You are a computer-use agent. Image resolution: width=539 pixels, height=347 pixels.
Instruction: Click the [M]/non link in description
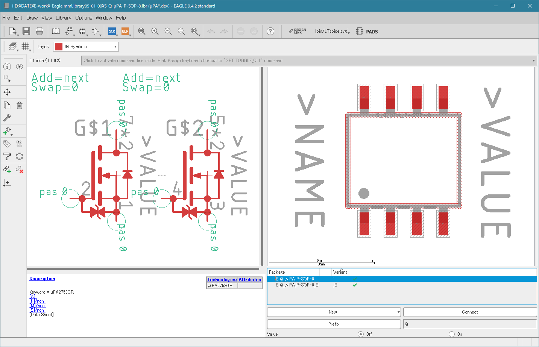click(37, 306)
